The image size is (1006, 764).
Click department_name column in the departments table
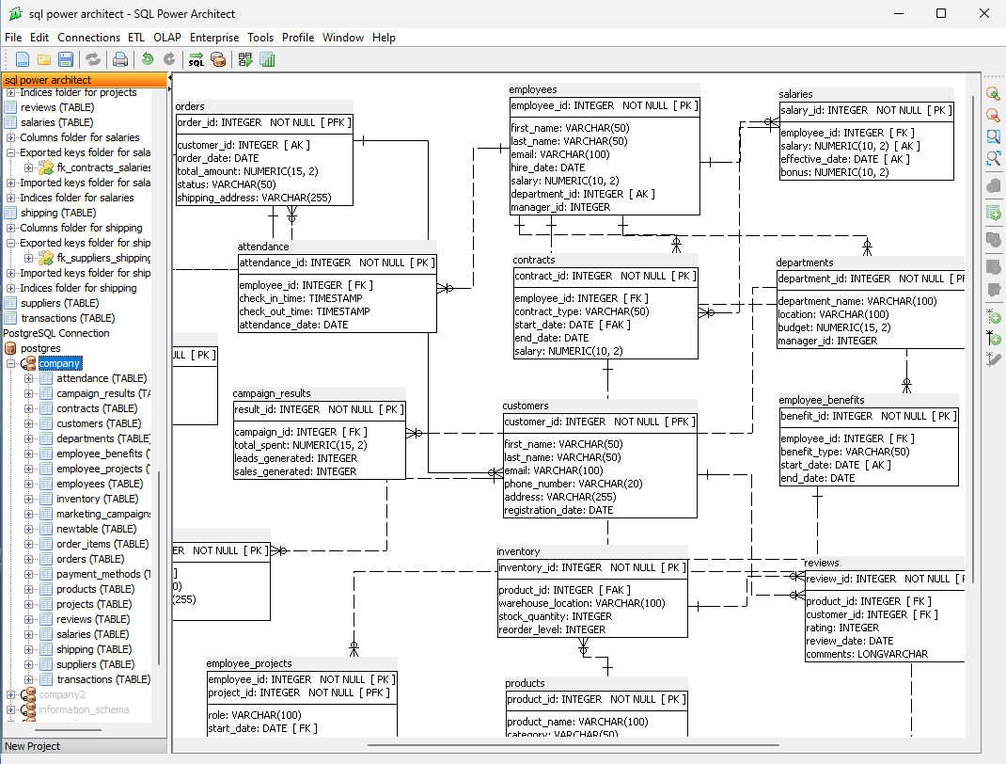coord(857,301)
